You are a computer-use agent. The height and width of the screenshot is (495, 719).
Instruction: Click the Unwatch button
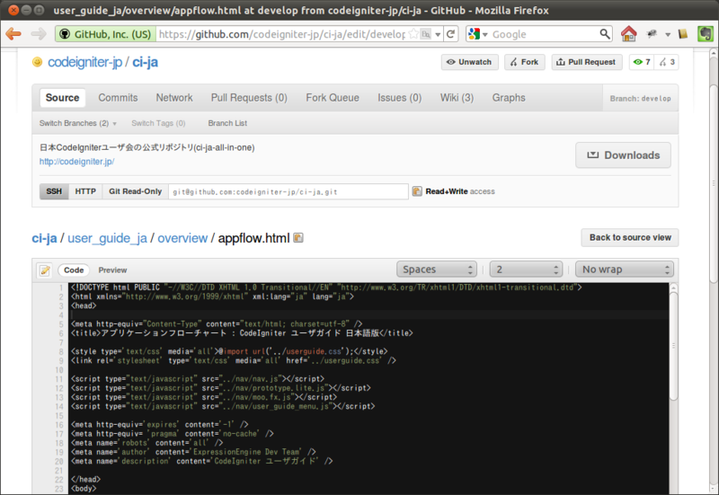[470, 62]
